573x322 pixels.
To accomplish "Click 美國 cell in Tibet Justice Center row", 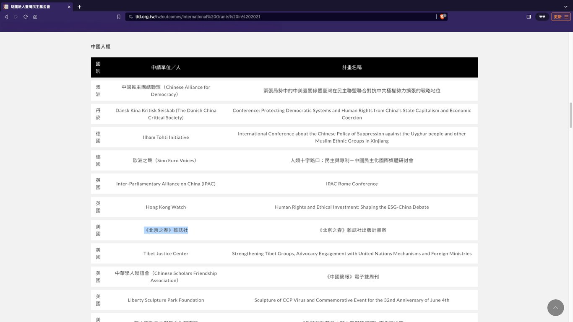I will pos(98,254).
